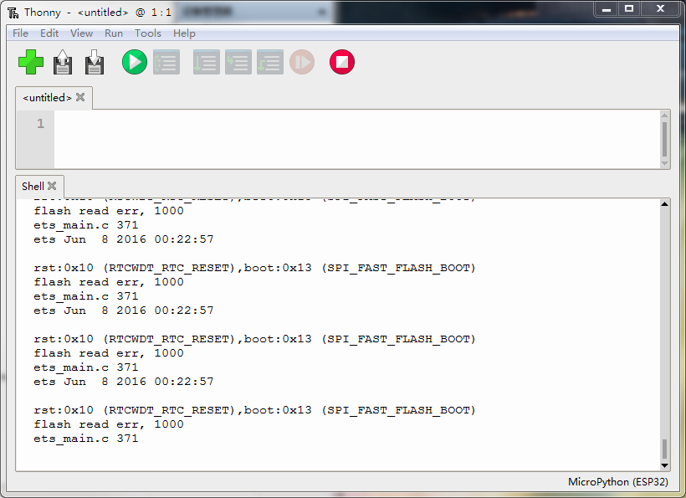Step over the next statement
The image size is (686, 498).
click(206, 62)
